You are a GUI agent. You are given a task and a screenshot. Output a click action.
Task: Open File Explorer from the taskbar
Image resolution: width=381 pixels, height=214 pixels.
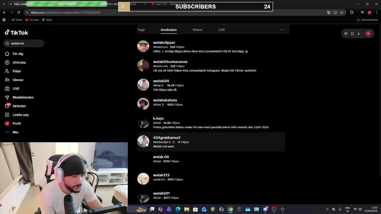[x=187, y=209]
